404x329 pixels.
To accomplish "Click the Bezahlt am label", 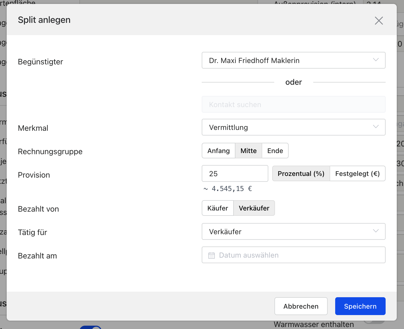I will pyautogui.click(x=37, y=256).
